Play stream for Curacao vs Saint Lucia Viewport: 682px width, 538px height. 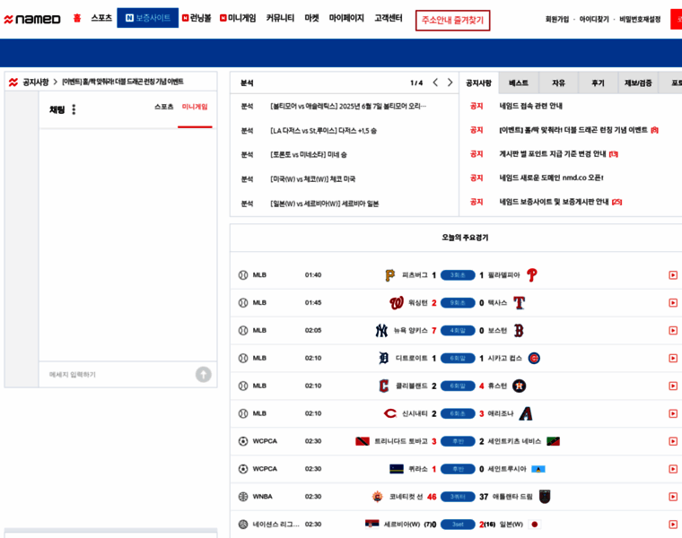tap(673, 469)
